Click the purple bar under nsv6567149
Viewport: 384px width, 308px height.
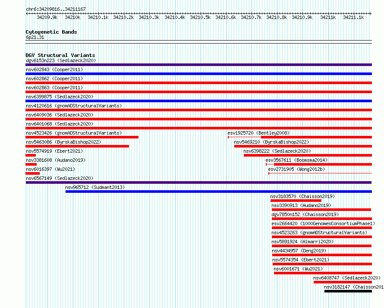pyautogui.click(x=198, y=182)
